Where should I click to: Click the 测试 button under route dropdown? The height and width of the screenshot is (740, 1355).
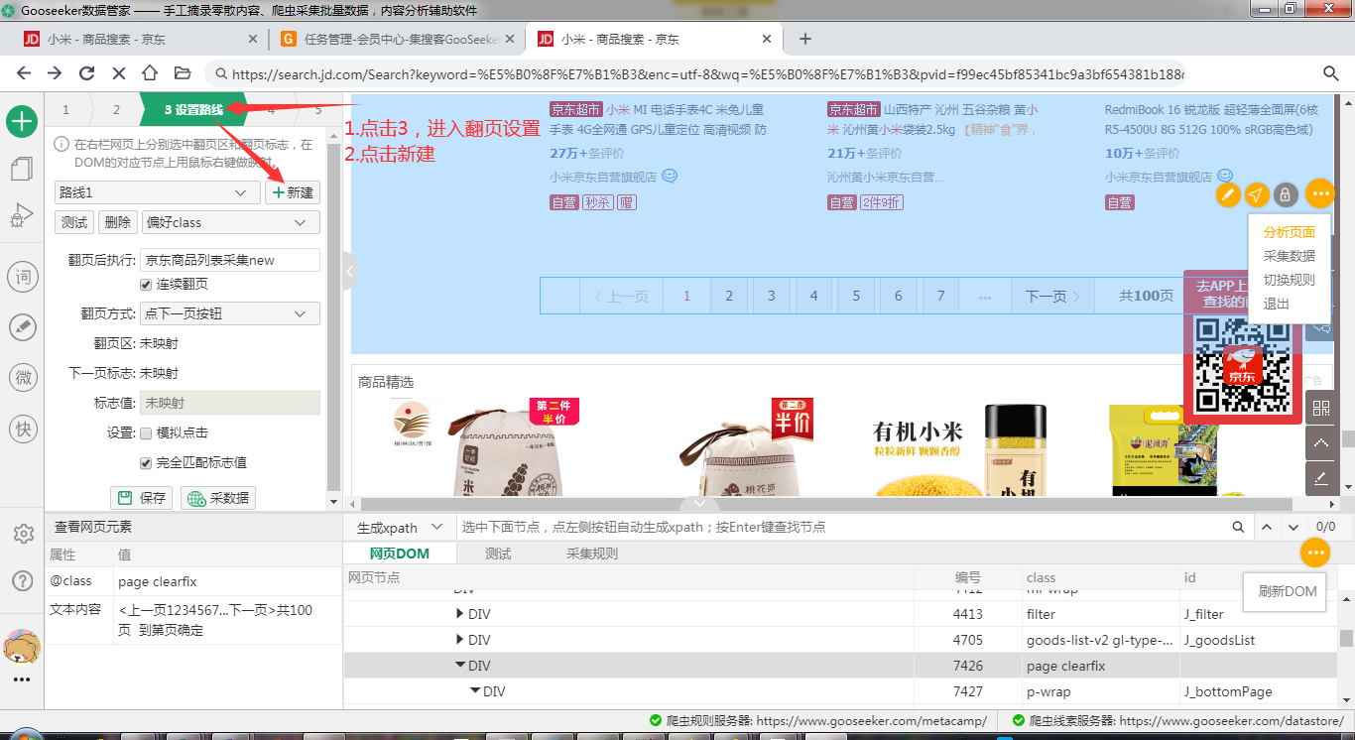coord(74,222)
